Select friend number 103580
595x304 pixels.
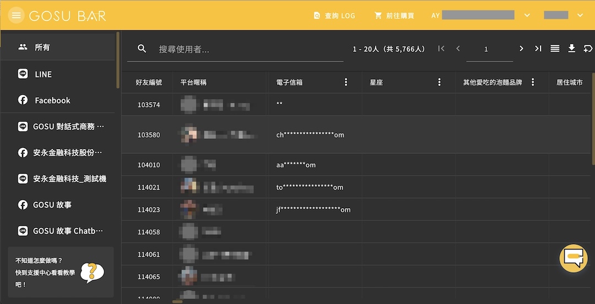pos(148,135)
